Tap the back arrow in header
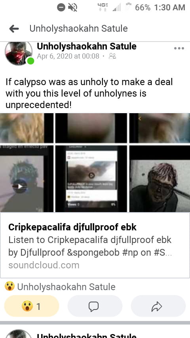 point(14,28)
